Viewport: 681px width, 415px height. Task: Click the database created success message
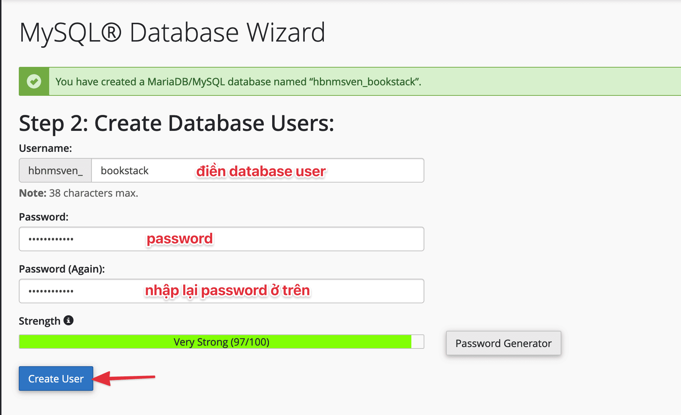pos(239,82)
